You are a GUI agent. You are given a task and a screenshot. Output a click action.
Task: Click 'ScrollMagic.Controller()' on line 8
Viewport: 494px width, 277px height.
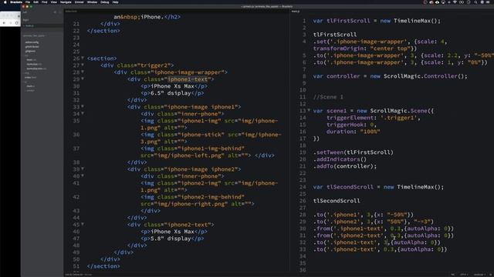pyautogui.click(x=425, y=76)
